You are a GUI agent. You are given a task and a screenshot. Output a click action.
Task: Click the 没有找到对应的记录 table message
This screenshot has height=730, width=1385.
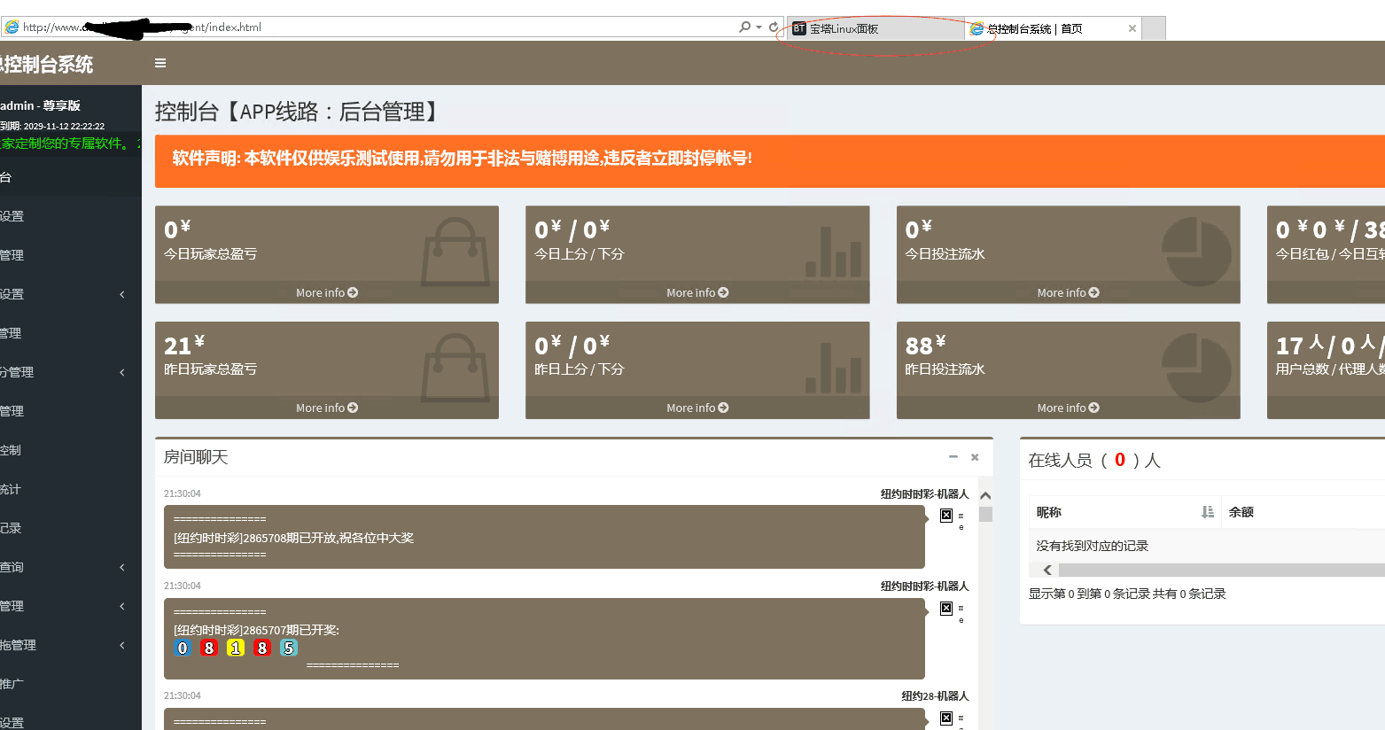1093,546
